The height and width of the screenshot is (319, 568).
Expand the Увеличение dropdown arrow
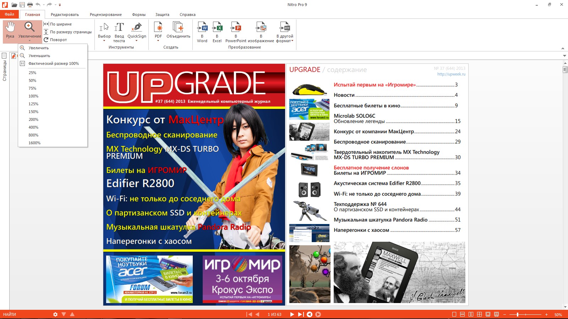[x=29, y=41]
